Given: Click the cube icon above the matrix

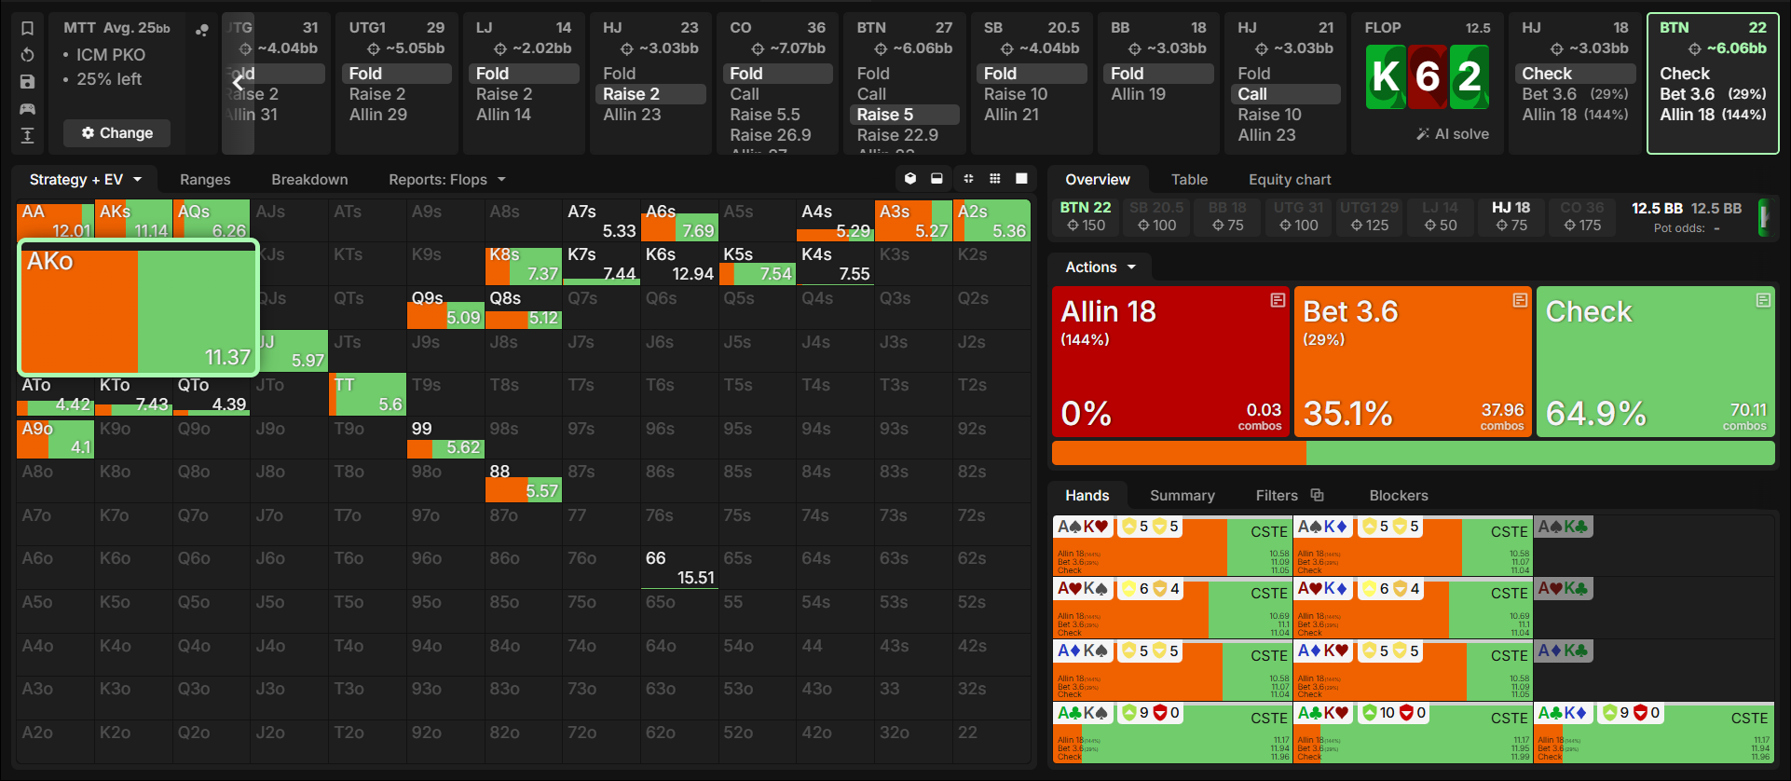Looking at the screenshot, I should coord(910,179).
